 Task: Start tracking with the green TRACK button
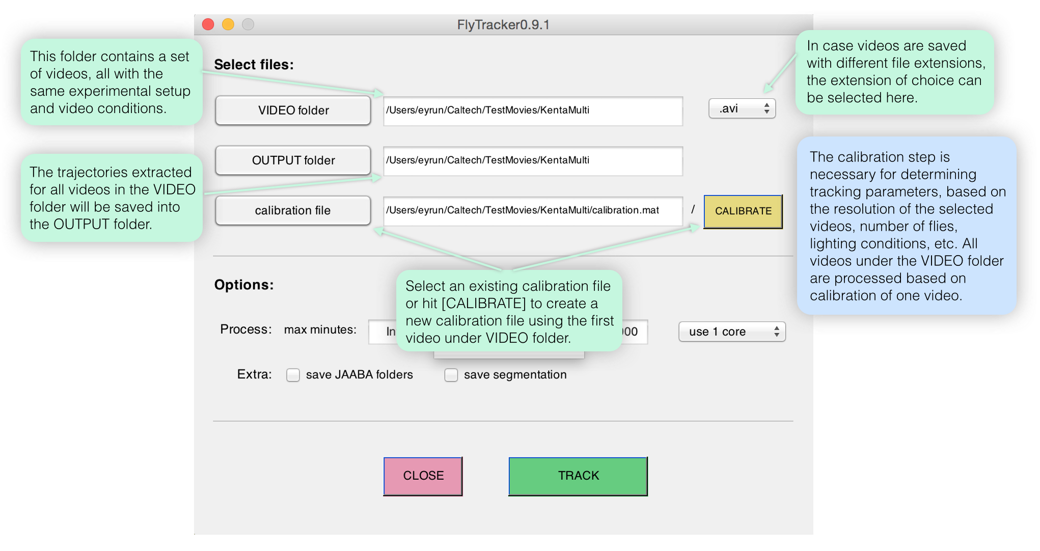tap(578, 476)
